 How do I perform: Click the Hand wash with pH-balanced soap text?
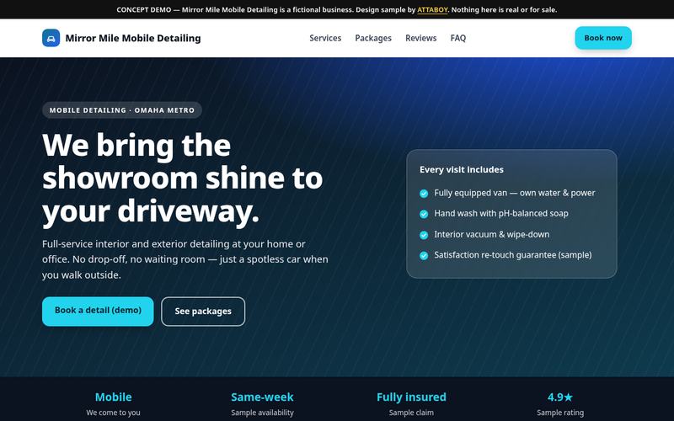(x=501, y=214)
